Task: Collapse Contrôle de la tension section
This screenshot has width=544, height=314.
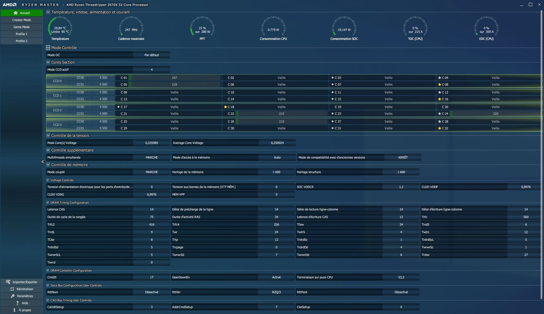Action: point(48,136)
